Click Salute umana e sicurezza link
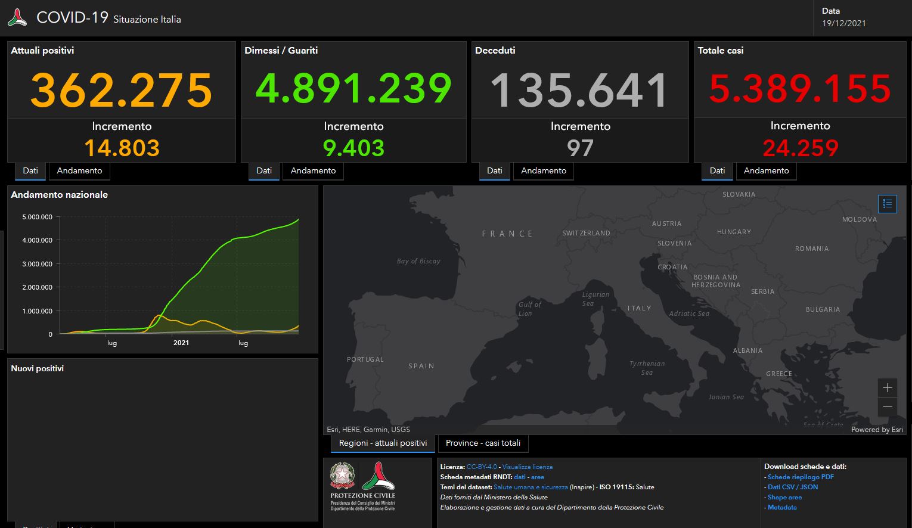 pos(531,487)
